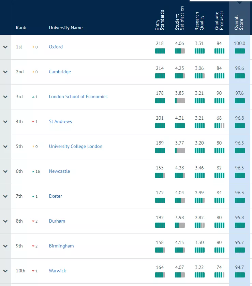
Task: Click Cambridge's no-change rank indicator
Action: [35, 72]
